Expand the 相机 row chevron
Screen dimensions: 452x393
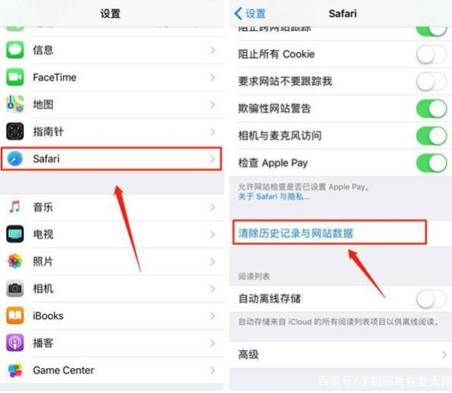212,289
